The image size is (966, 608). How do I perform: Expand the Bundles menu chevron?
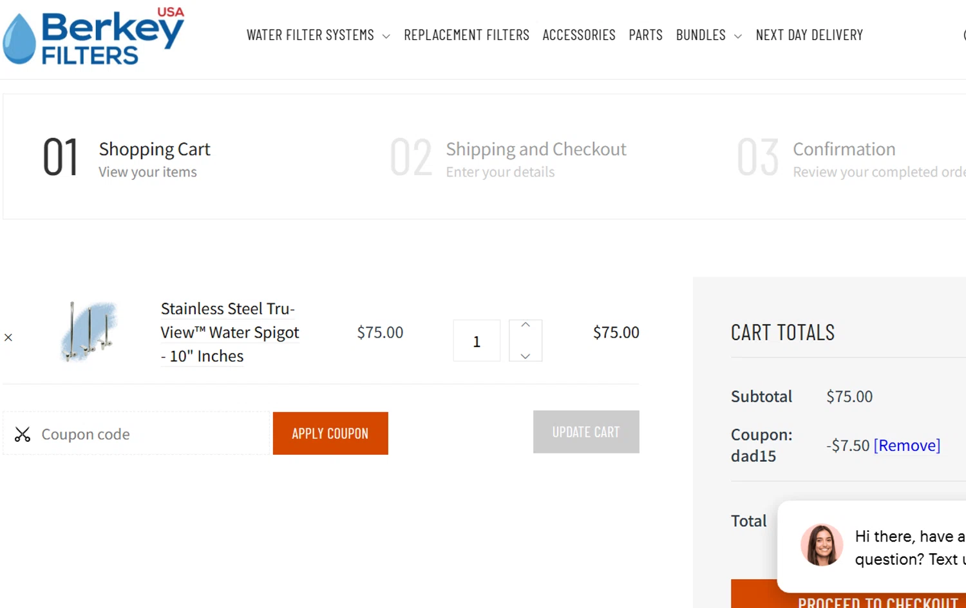(738, 37)
